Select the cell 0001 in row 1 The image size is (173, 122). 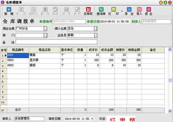click(x=18, y=56)
